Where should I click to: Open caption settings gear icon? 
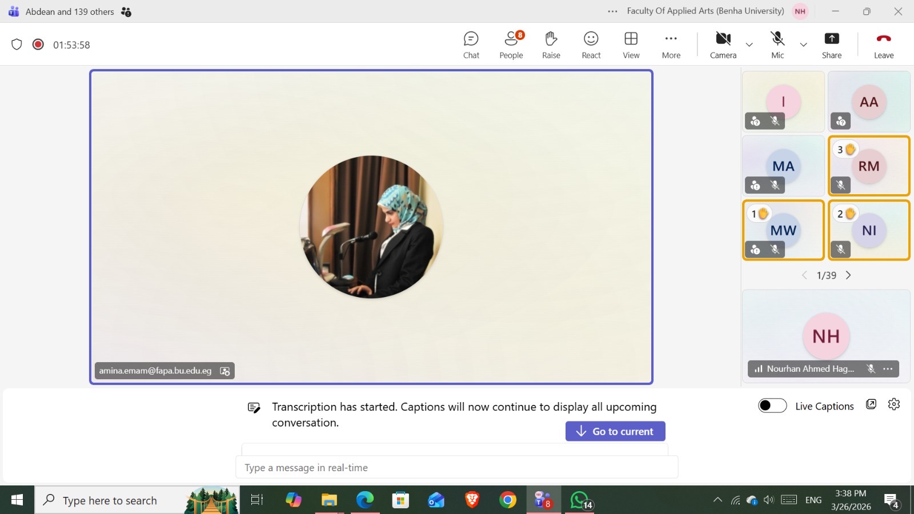tap(894, 404)
